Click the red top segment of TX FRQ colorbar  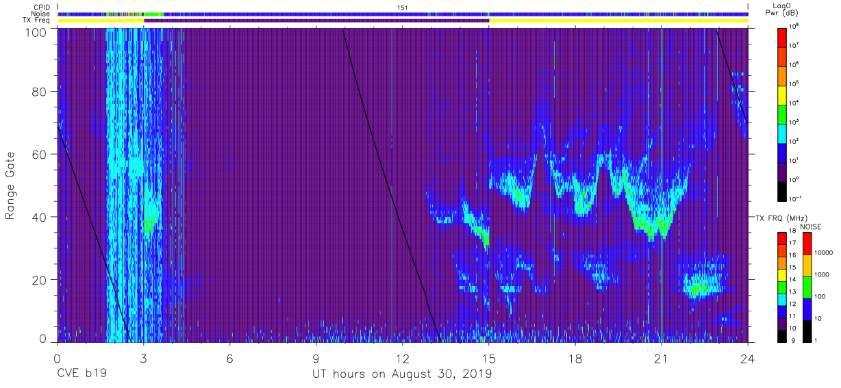[782, 239]
